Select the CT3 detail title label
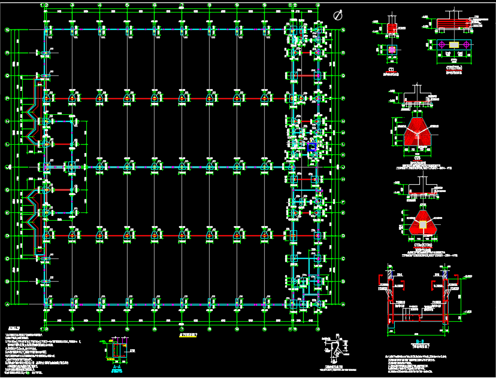 tap(418, 158)
